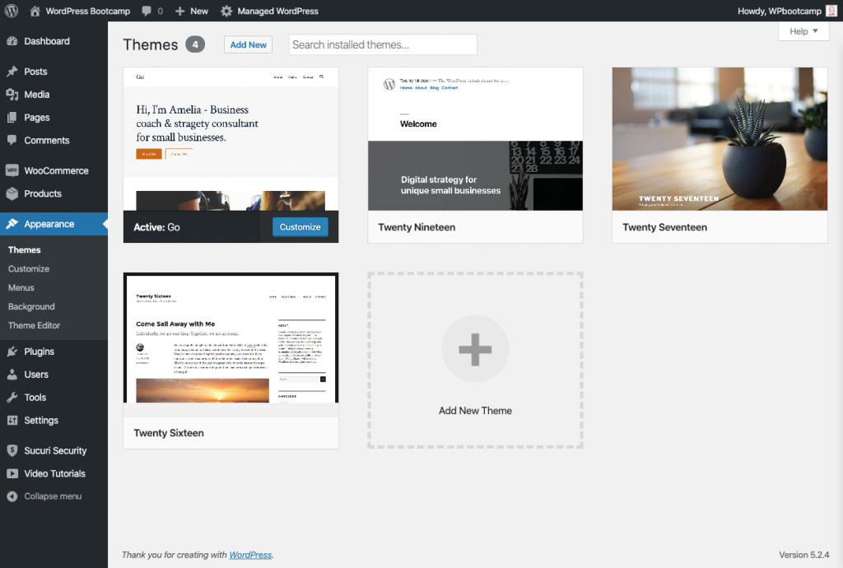Open the Tools menu item
This screenshot has height=568, width=843.
[54, 397]
